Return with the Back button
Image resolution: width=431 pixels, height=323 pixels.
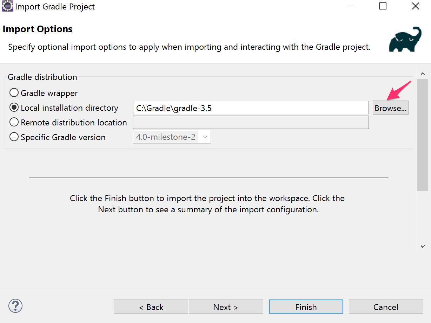point(151,307)
